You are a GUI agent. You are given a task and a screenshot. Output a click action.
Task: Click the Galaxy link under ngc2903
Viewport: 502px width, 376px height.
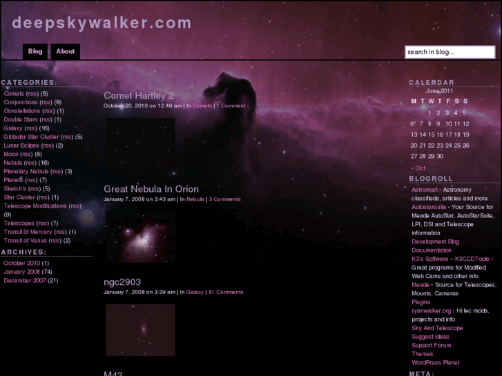click(x=195, y=292)
